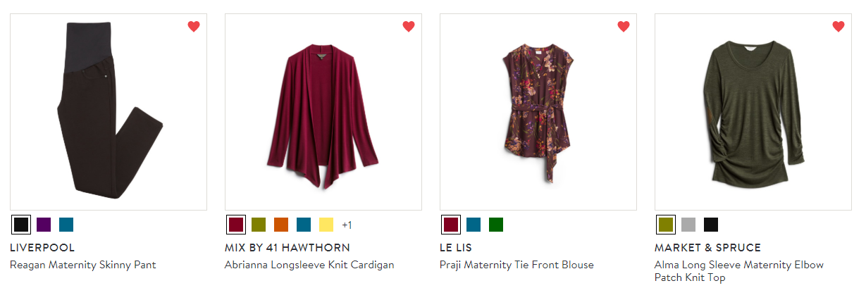Choose gray swatch for Alma Knit Top
This screenshot has height=288, width=866.
(x=688, y=225)
